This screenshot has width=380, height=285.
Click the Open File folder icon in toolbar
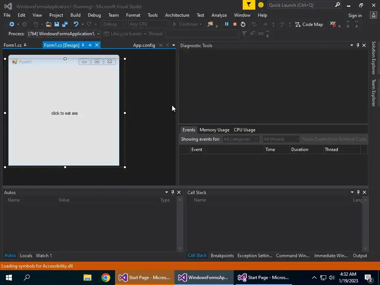49,24
